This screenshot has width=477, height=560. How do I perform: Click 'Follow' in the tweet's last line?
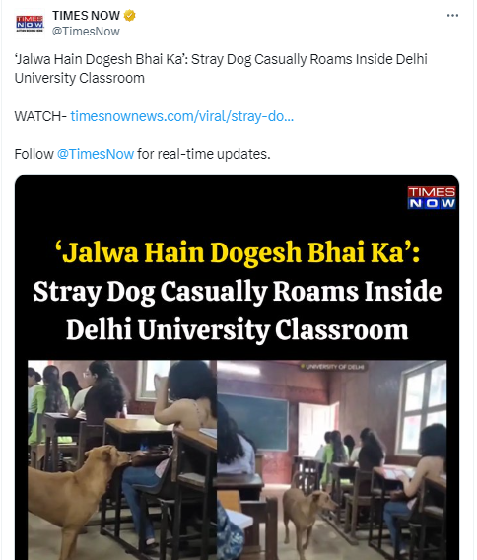(34, 154)
